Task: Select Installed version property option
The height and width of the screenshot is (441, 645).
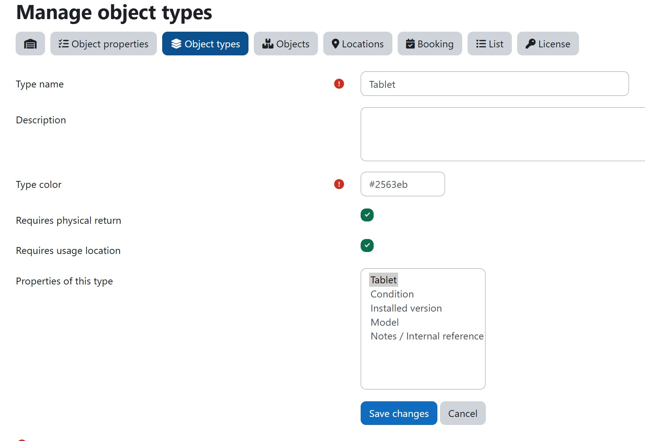Action: (406, 308)
